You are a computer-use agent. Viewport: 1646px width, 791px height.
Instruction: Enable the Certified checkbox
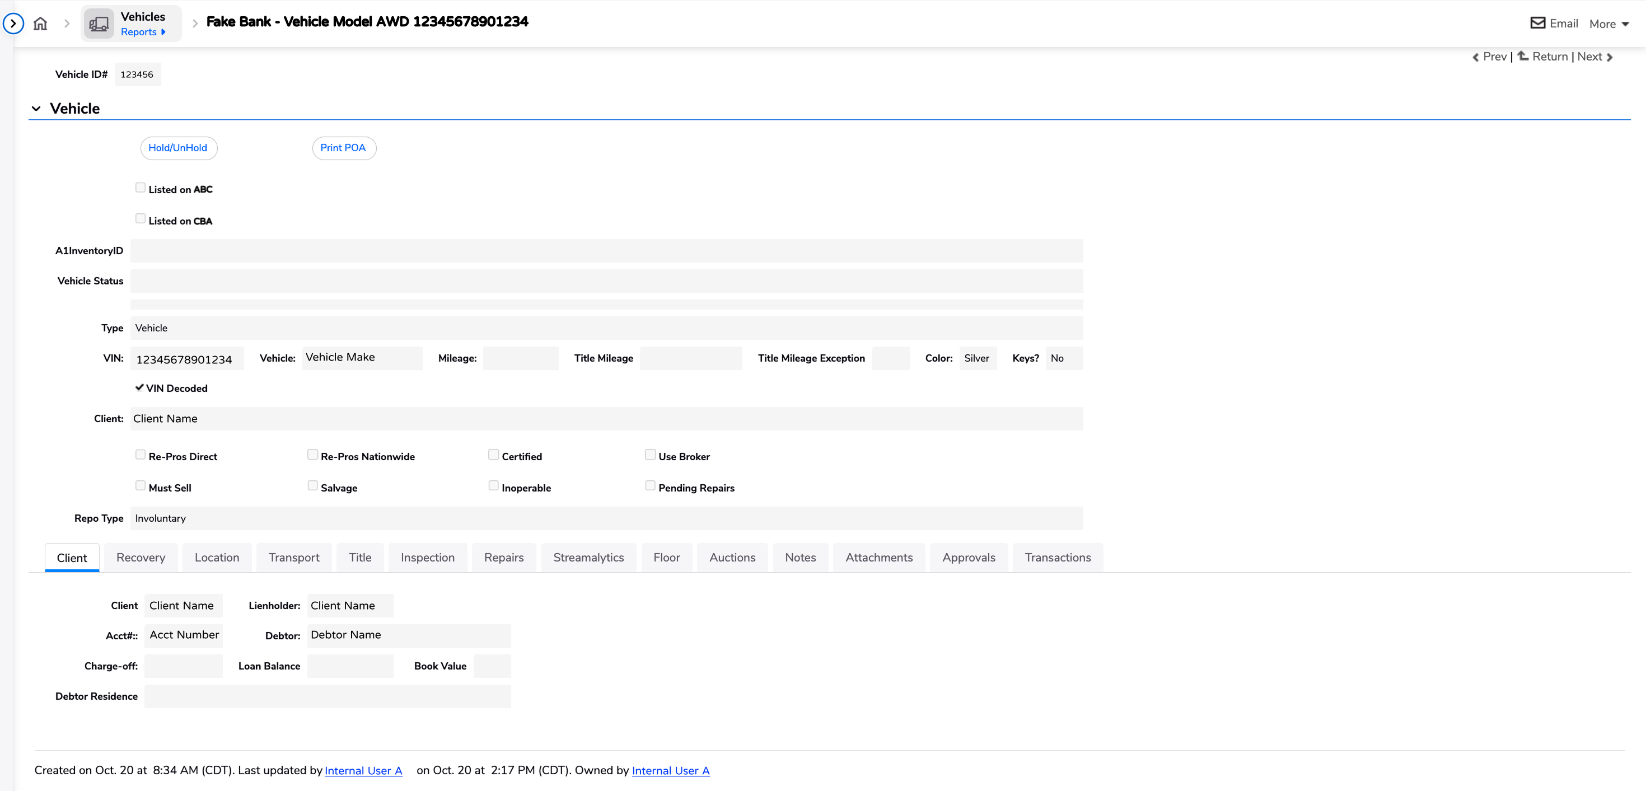point(493,455)
